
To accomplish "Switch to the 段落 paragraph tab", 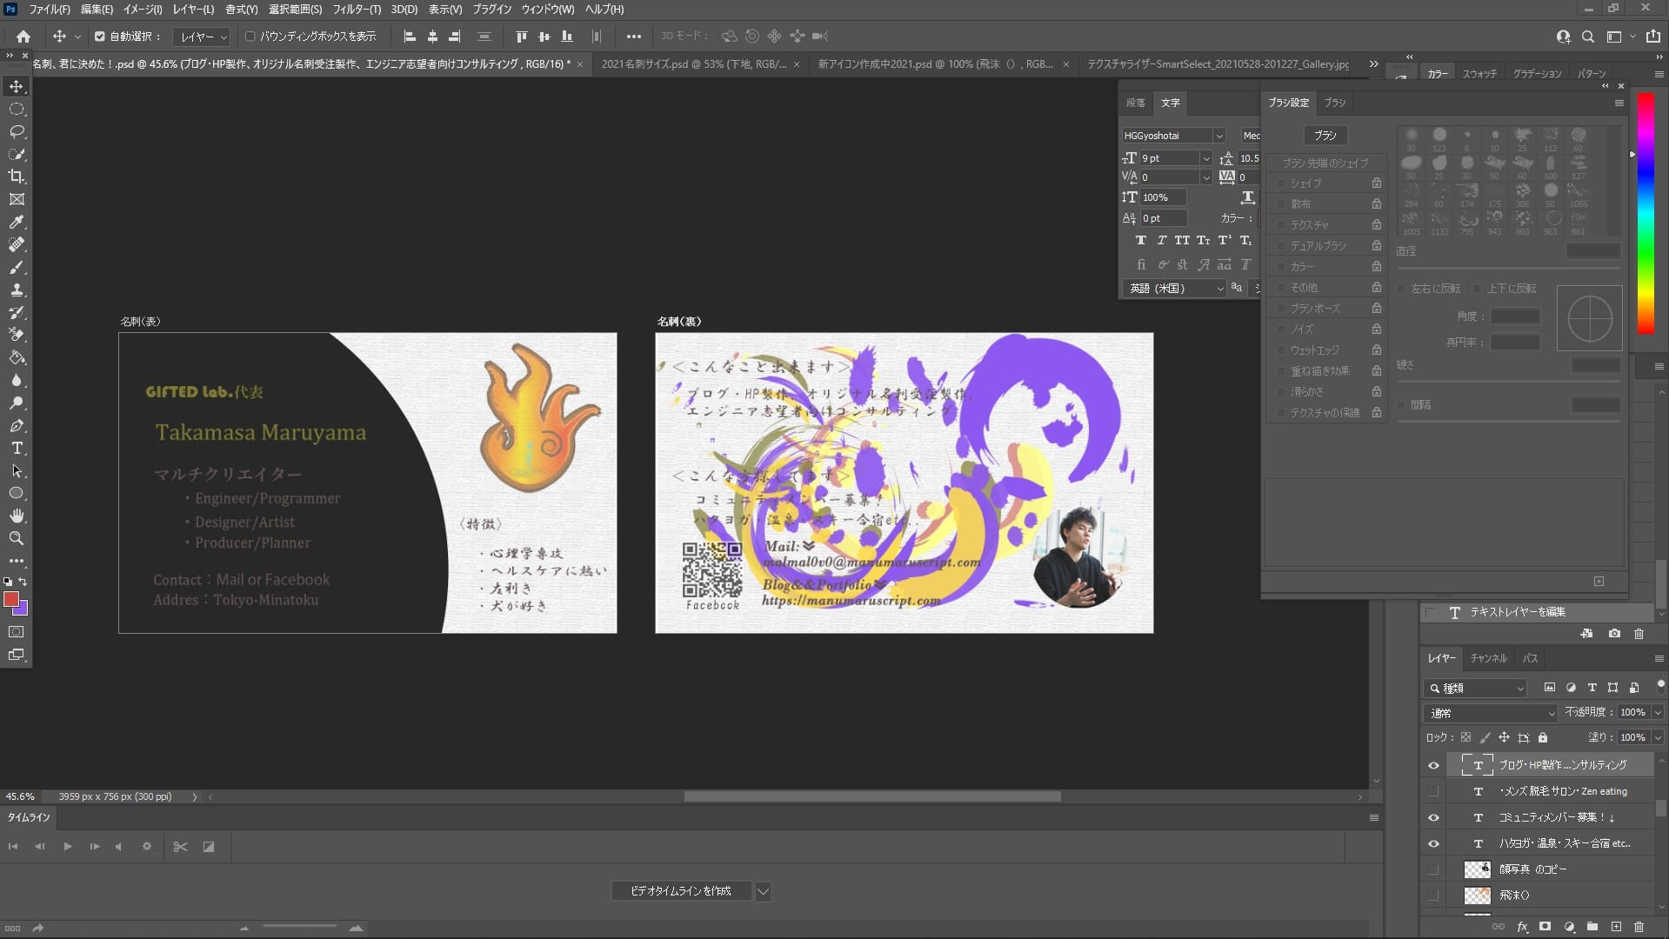I will pos(1135,103).
